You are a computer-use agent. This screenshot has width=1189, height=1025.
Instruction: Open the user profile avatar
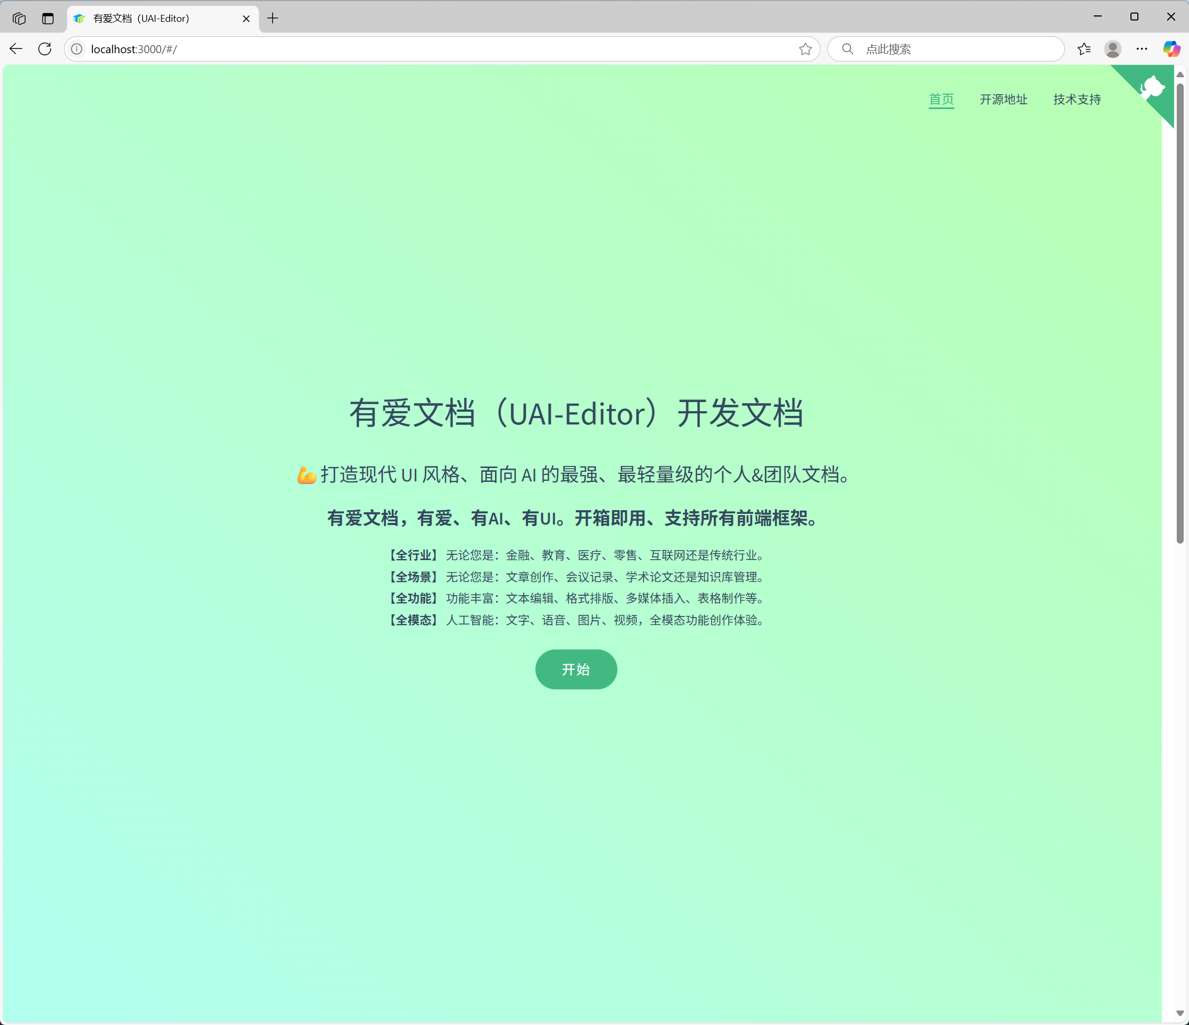tap(1112, 49)
